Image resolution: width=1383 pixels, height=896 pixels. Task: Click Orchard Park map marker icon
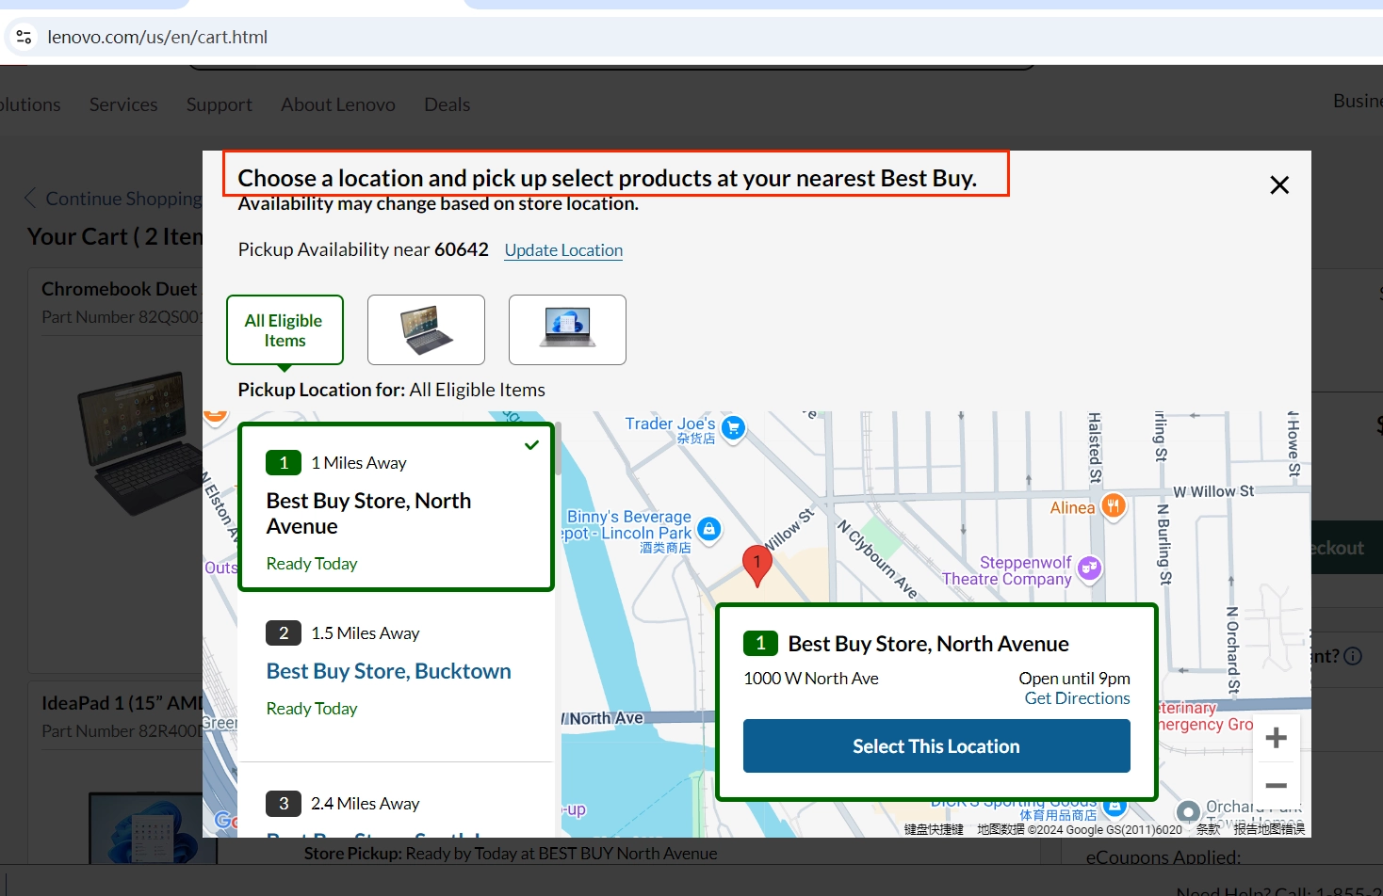point(1189,811)
